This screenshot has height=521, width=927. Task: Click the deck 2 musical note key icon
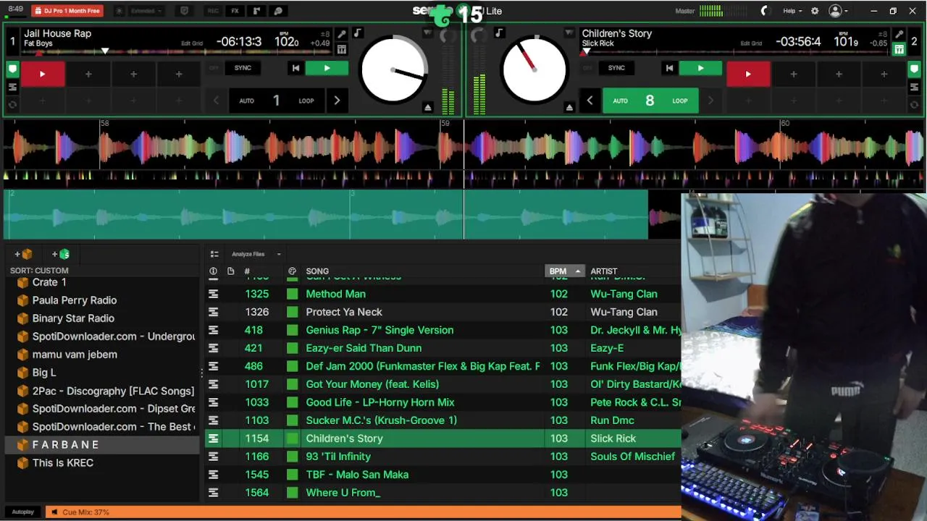(x=499, y=33)
